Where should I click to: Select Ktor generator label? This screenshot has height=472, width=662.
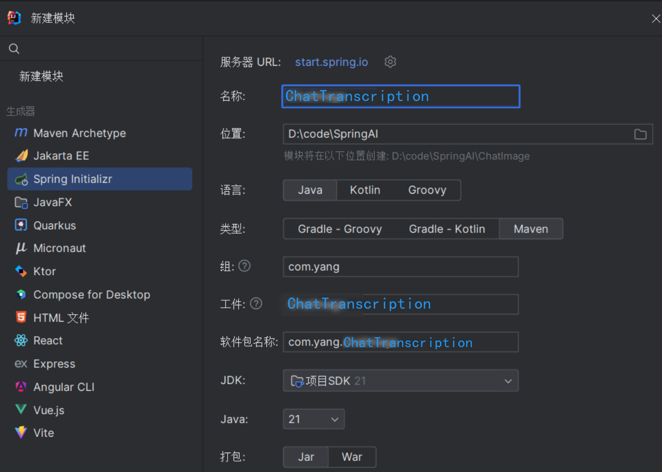(x=44, y=271)
